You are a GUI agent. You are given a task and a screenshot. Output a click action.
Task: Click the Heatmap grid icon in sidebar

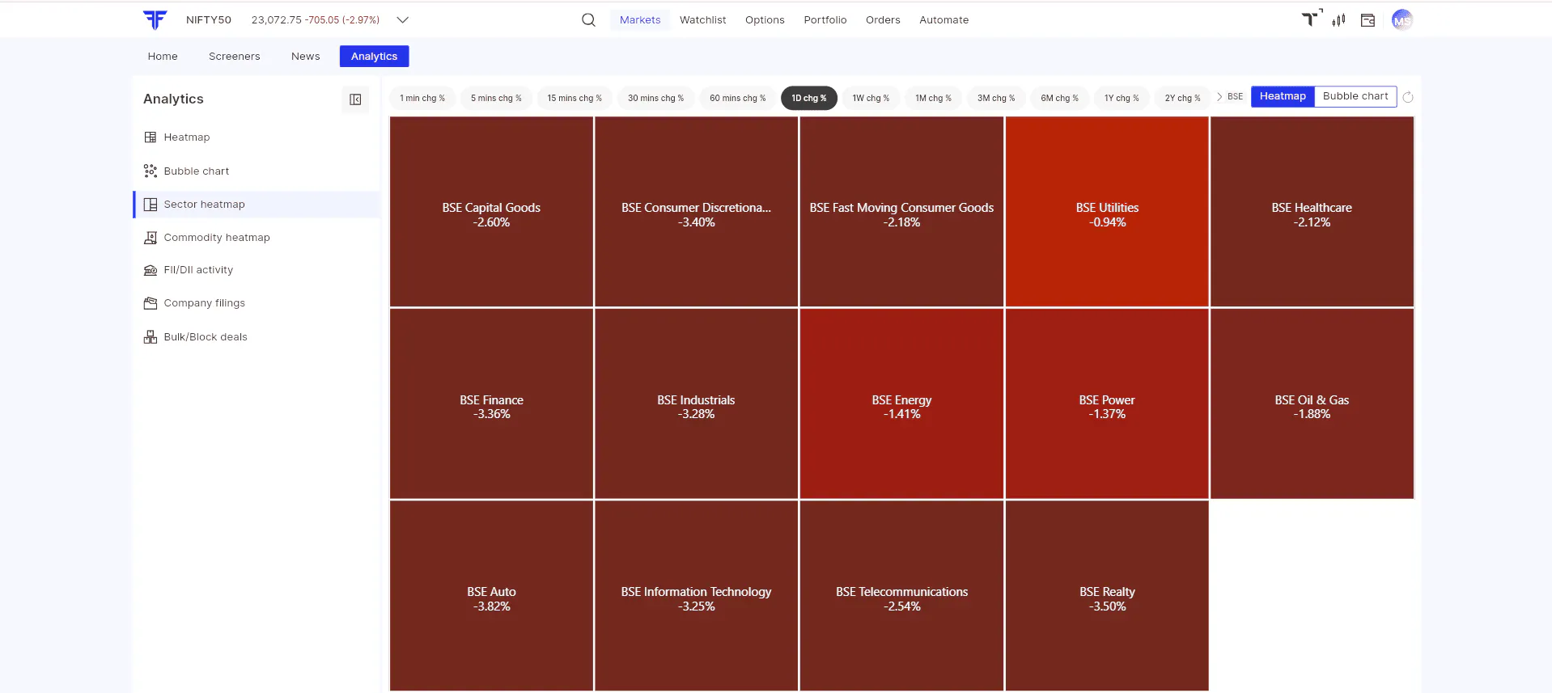click(151, 137)
